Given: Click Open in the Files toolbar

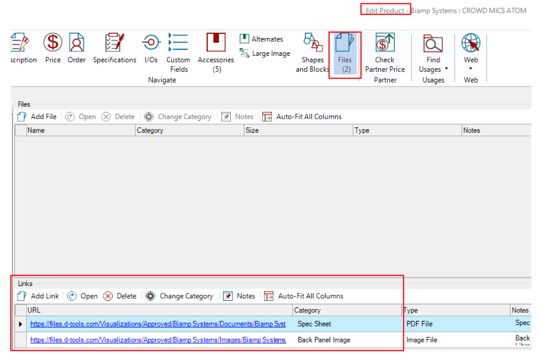Looking at the screenshot, I should point(81,117).
